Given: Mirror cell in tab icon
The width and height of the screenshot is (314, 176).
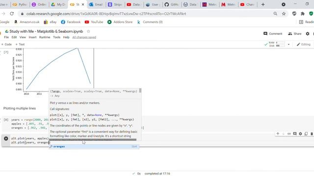Looking at the screenshot, I should [x=306, y=133].
